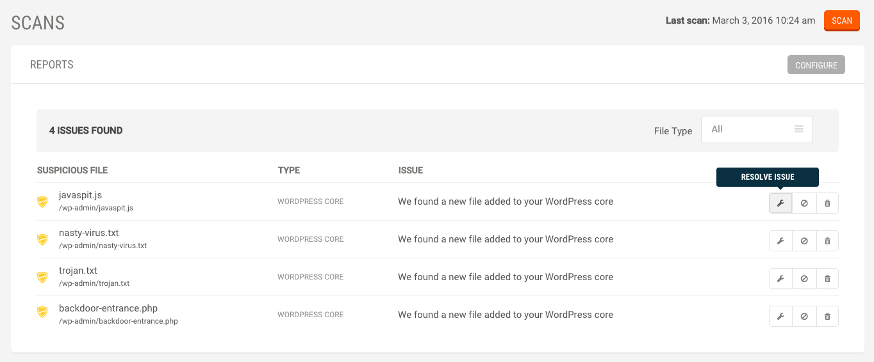The height and width of the screenshot is (362, 874).
Task: Click the Suspicious File column header
Action: tap(72, 170)
